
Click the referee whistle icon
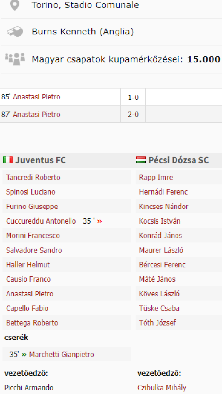pos(15,32)
